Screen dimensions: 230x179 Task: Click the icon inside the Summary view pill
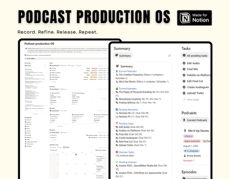click(x=117, y=55)
